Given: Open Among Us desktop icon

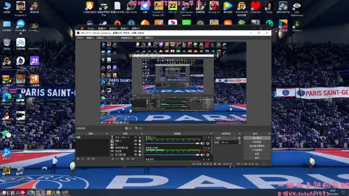Looking at the screenshot, I should click(214, 7).
